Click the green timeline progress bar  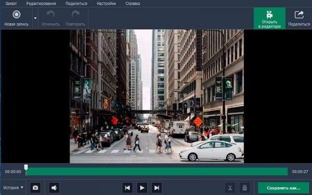(157, 172)
